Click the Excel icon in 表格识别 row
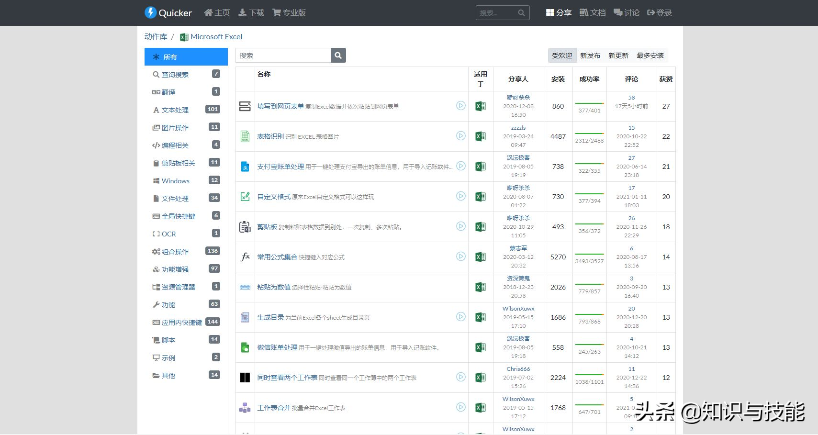Viewport: 818px width, 435px height. pyautogui.click(x=481, y=136)
